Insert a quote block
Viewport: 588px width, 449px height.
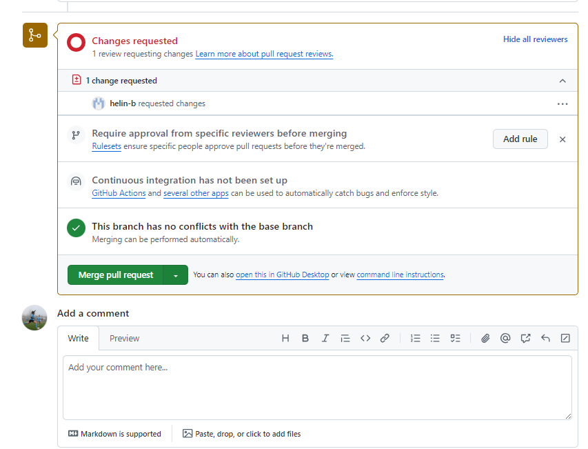click(x=345, y=338)
